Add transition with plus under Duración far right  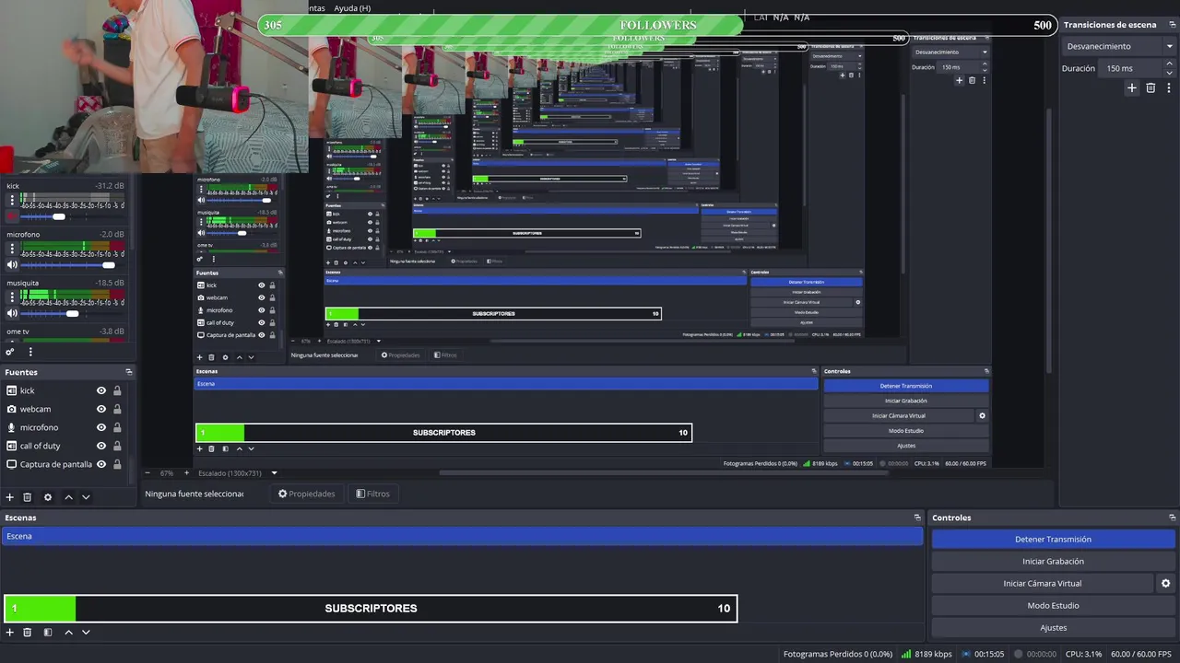click(1132, 88)
